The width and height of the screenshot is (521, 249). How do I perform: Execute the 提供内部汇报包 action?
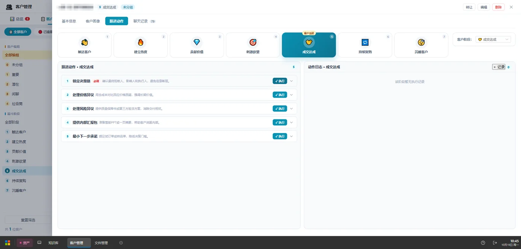(x=280, y=122)
